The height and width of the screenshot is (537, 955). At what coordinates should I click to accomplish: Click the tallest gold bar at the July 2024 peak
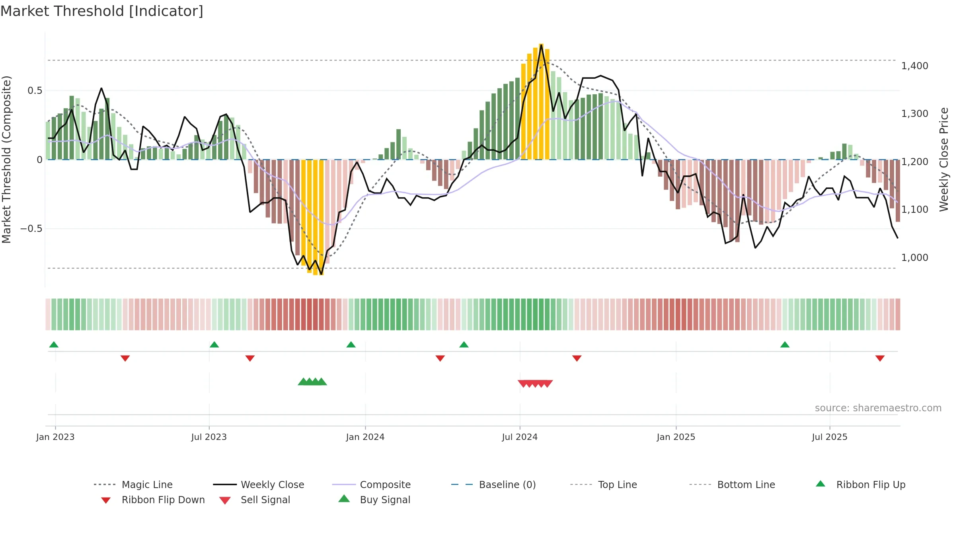541,101
